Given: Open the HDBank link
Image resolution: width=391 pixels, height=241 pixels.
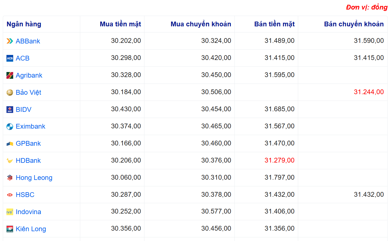Looking at the screenshot, I should 28,161.
